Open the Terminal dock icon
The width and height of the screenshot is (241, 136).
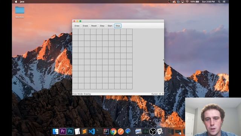coord(99,131)
